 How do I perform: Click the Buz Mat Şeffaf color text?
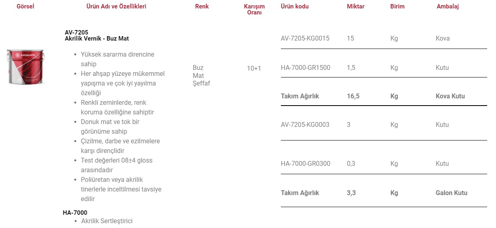pos(201,75)
